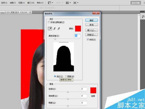Click the canvas scrollbar up arrow
Screen dimensions: 145x109
tap(139, 15)
